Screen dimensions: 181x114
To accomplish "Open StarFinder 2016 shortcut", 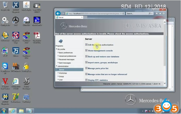I will click(26, 53).
